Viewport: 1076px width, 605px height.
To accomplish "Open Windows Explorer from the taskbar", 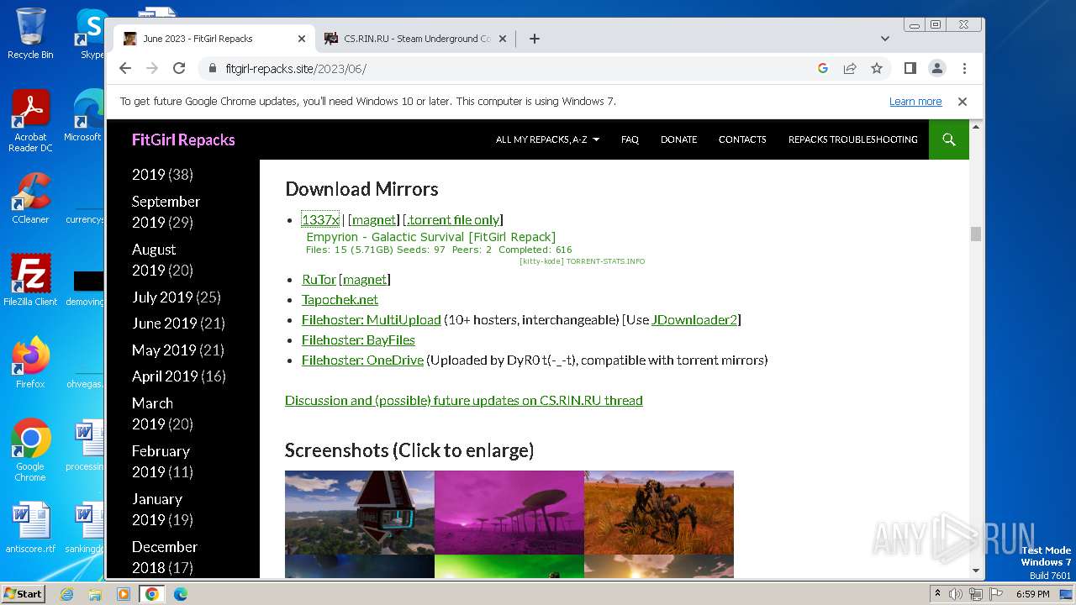I will 95,594.
